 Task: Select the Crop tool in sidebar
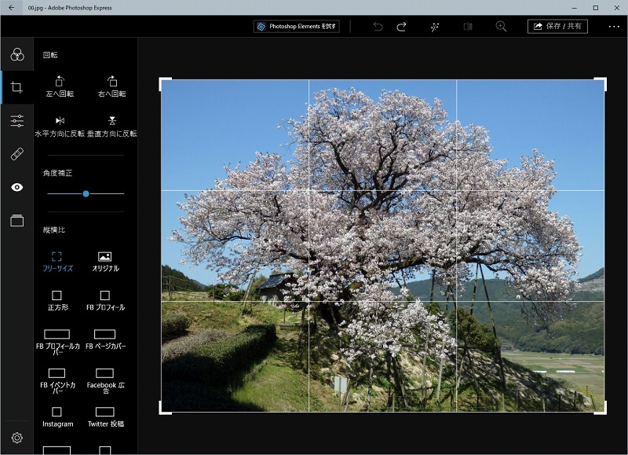pyautogui.click(x=16, y=87)
